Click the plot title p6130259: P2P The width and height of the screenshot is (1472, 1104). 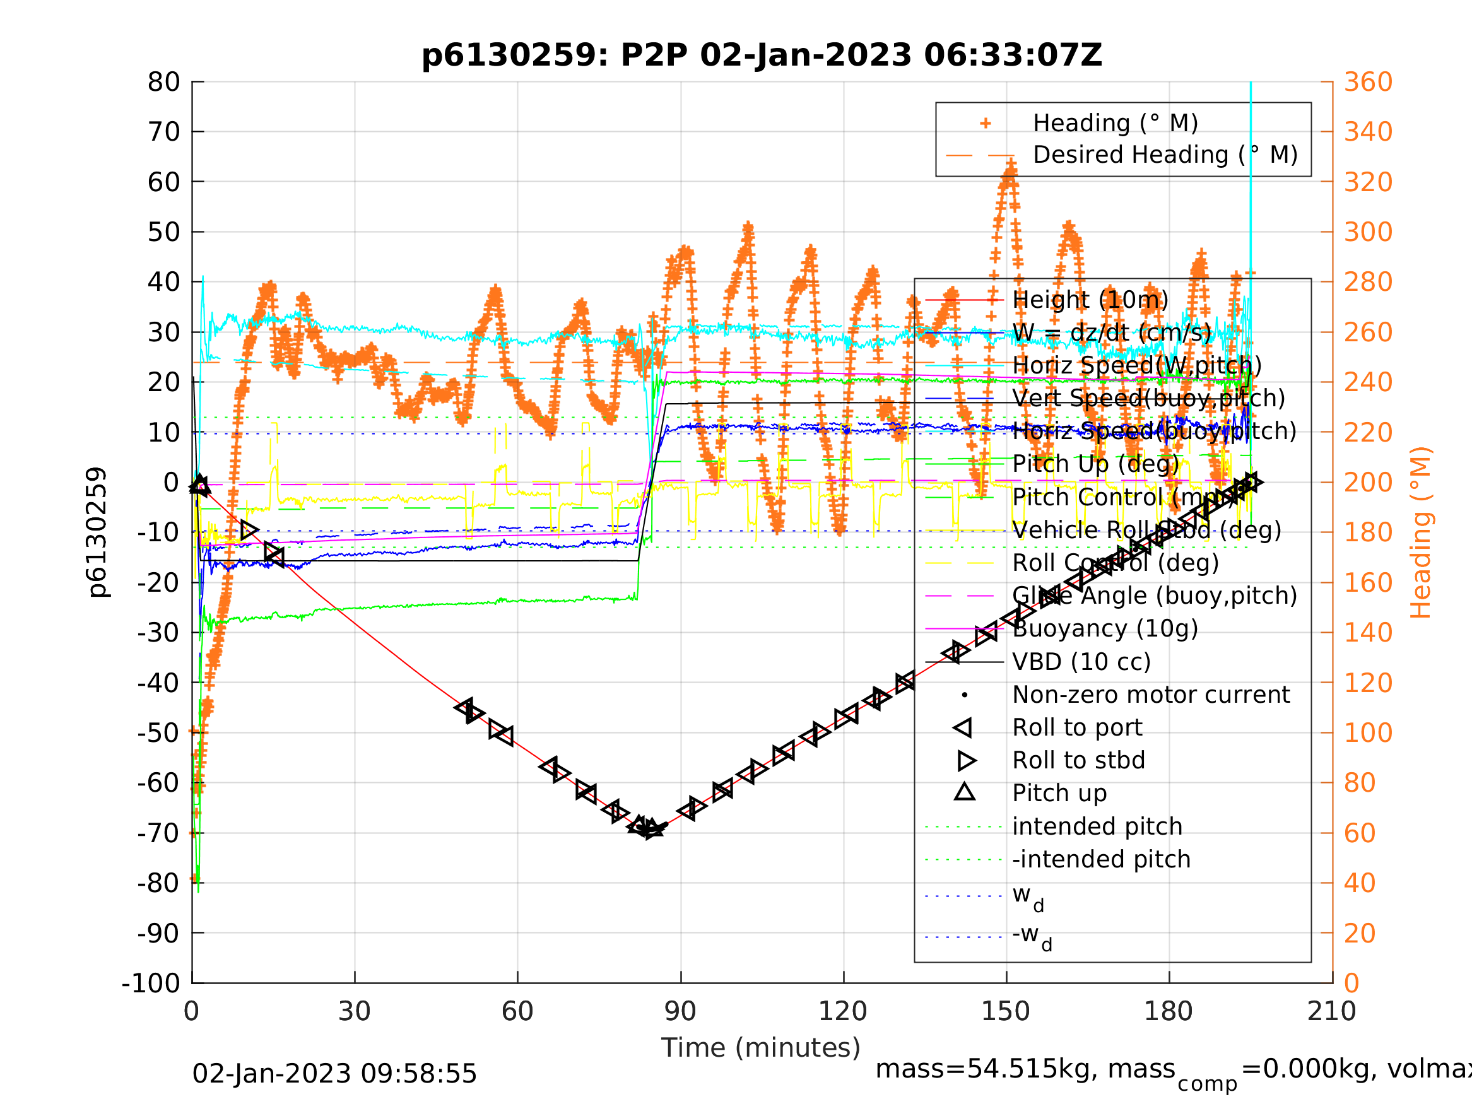(x=762, y=56)
